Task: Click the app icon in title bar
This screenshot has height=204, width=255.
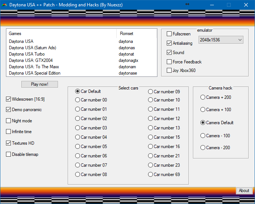Action: point(4,5)
